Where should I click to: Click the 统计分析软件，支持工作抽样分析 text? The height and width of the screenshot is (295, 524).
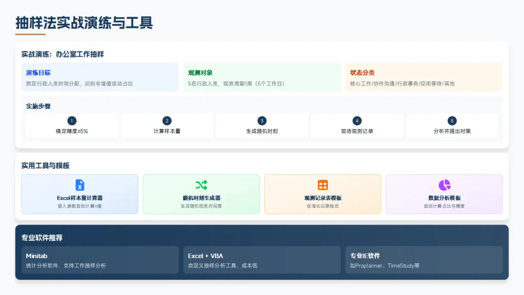pyautogui.click(x=66, y=265)
